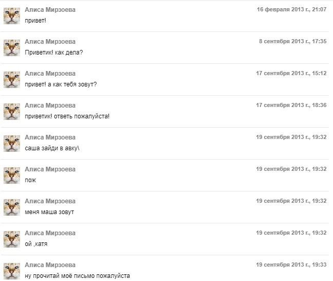Click the Алиса Мирзоева name above 'ой ,катя'
333x281 pixels.
50,233
